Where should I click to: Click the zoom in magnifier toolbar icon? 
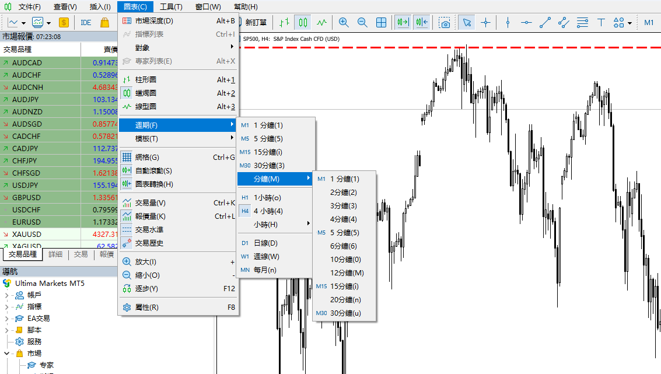pos(344,23)
